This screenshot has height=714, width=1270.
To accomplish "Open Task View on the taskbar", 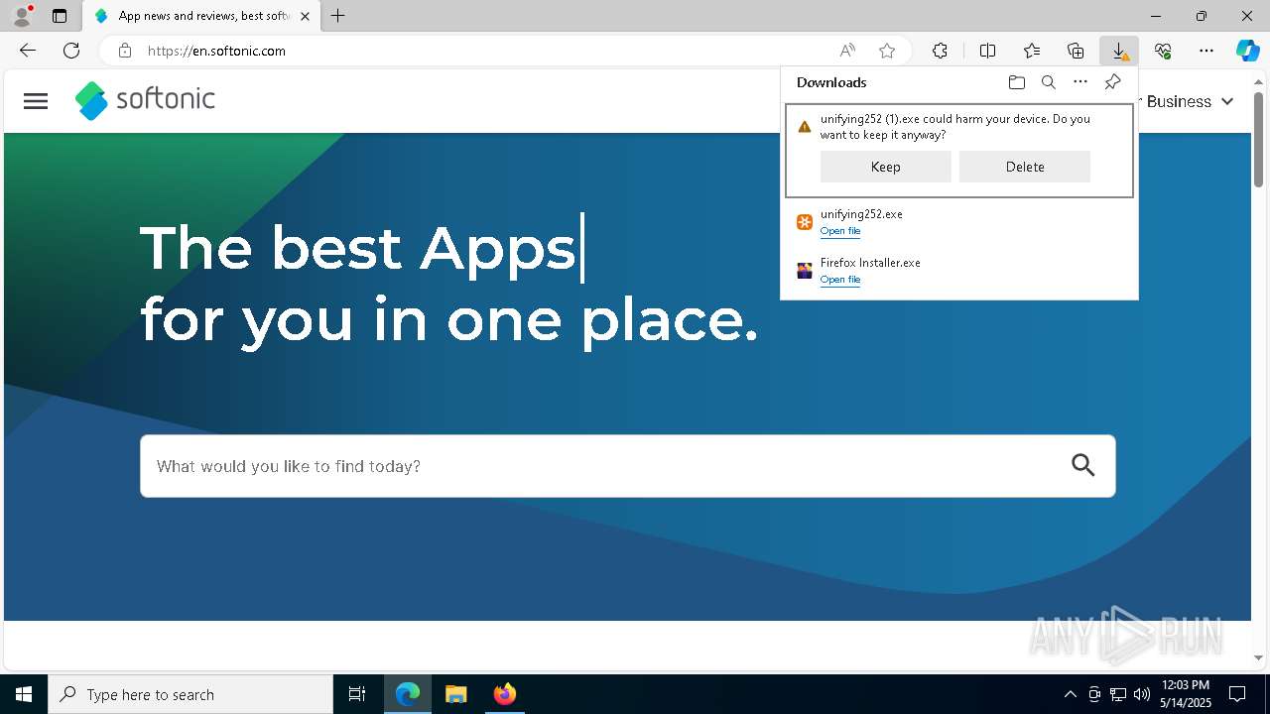I will pos(357,694).
